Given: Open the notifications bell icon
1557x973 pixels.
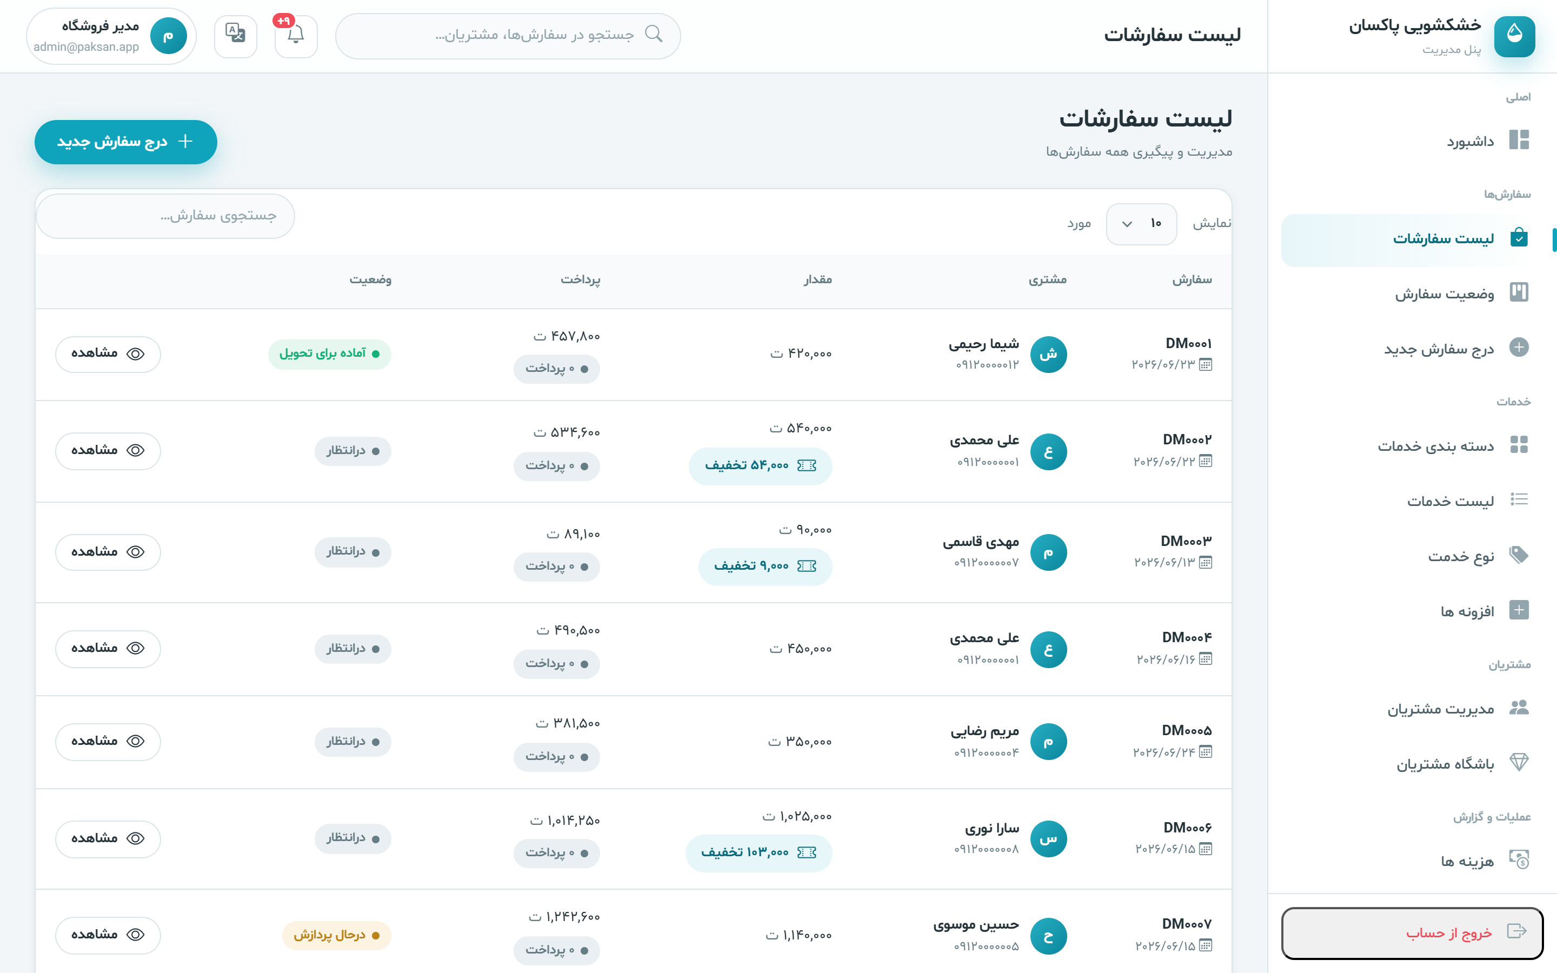Looking at the screenshot, I should (295, 36).
